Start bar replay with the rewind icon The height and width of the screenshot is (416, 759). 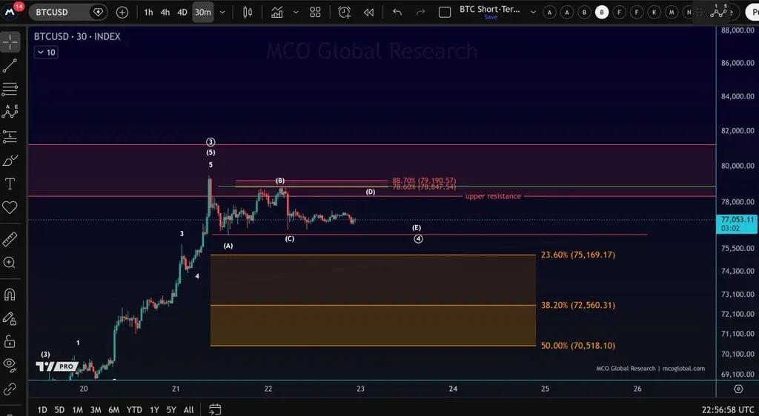(369, 12)
